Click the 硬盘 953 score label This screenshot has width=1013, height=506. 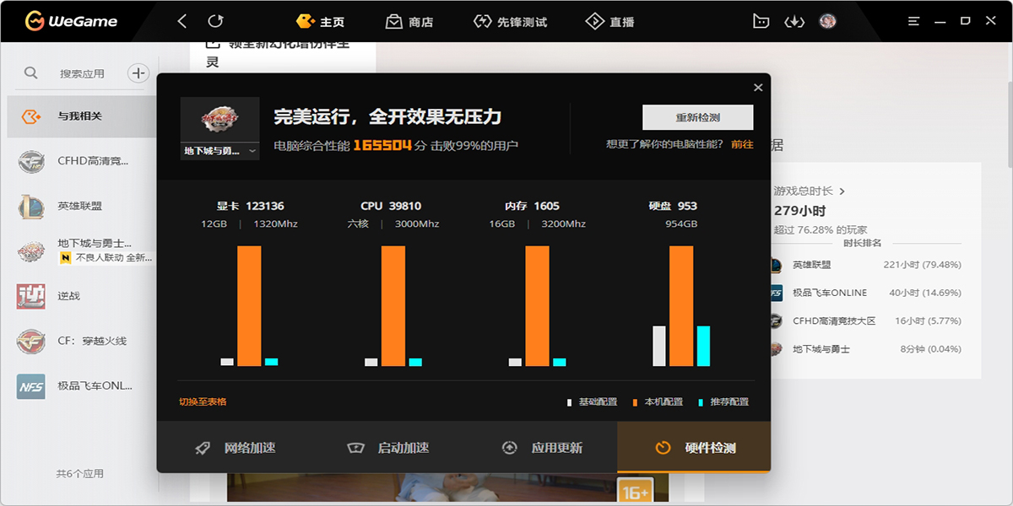(x=673, y=206)
